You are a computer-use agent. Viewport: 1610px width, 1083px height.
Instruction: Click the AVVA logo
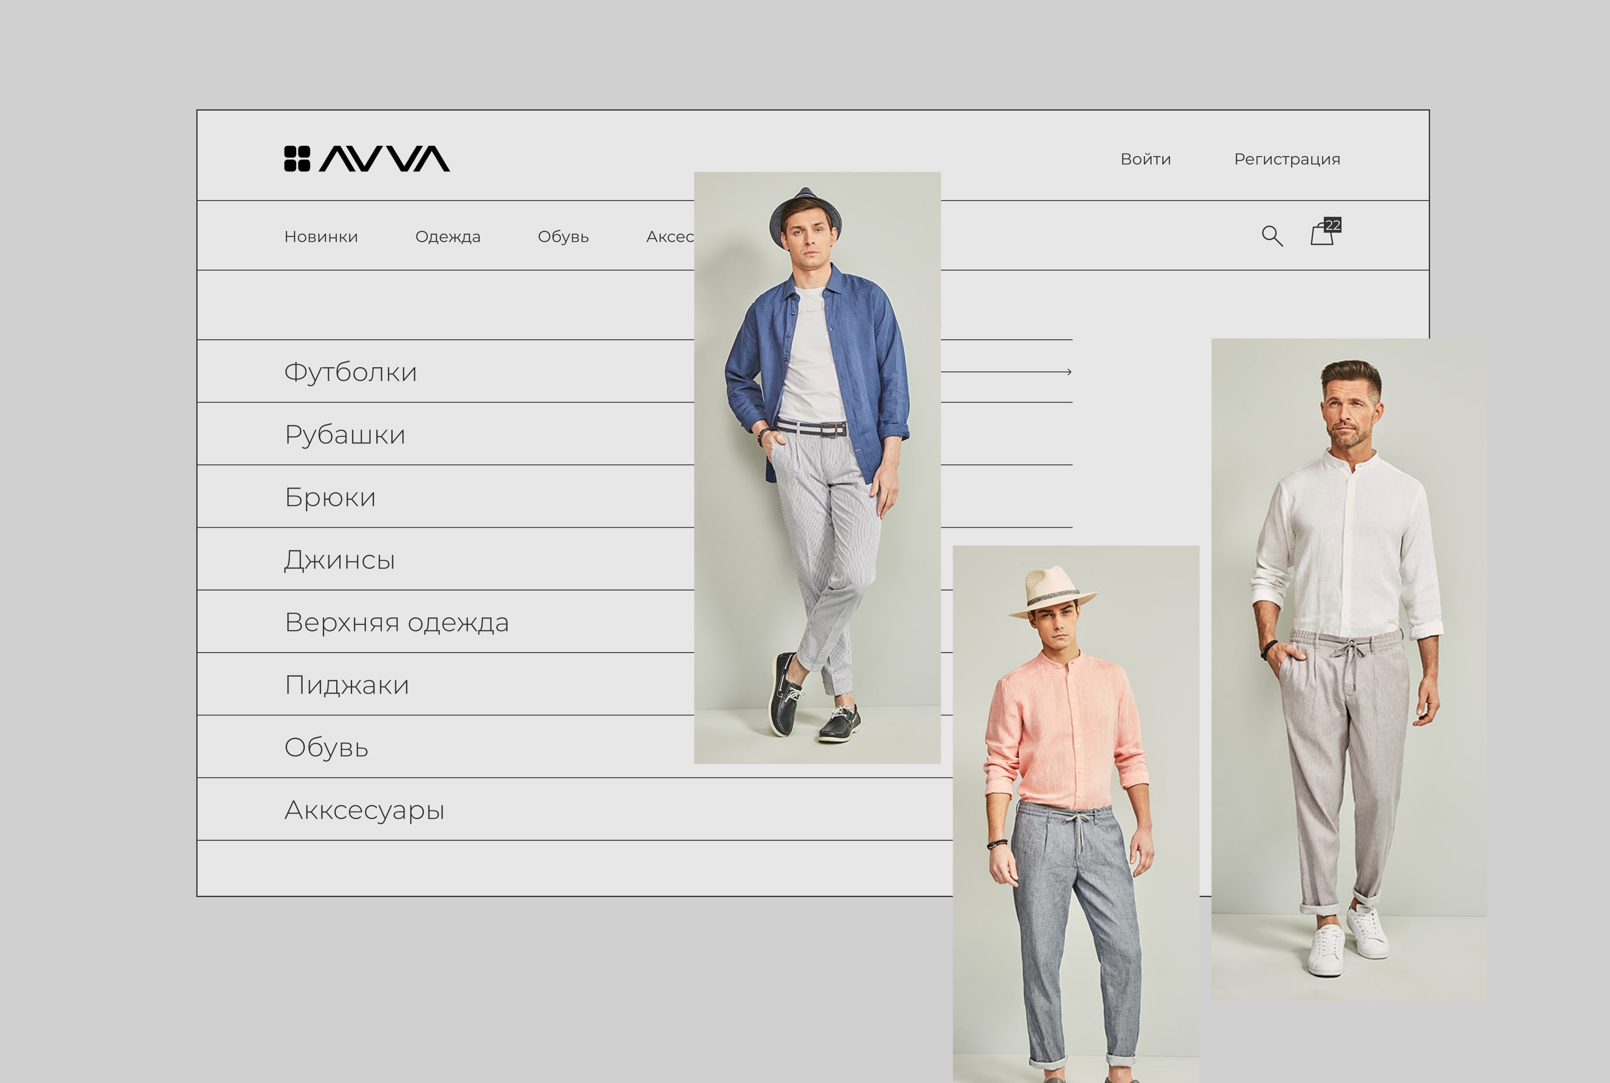click(367, 158)
